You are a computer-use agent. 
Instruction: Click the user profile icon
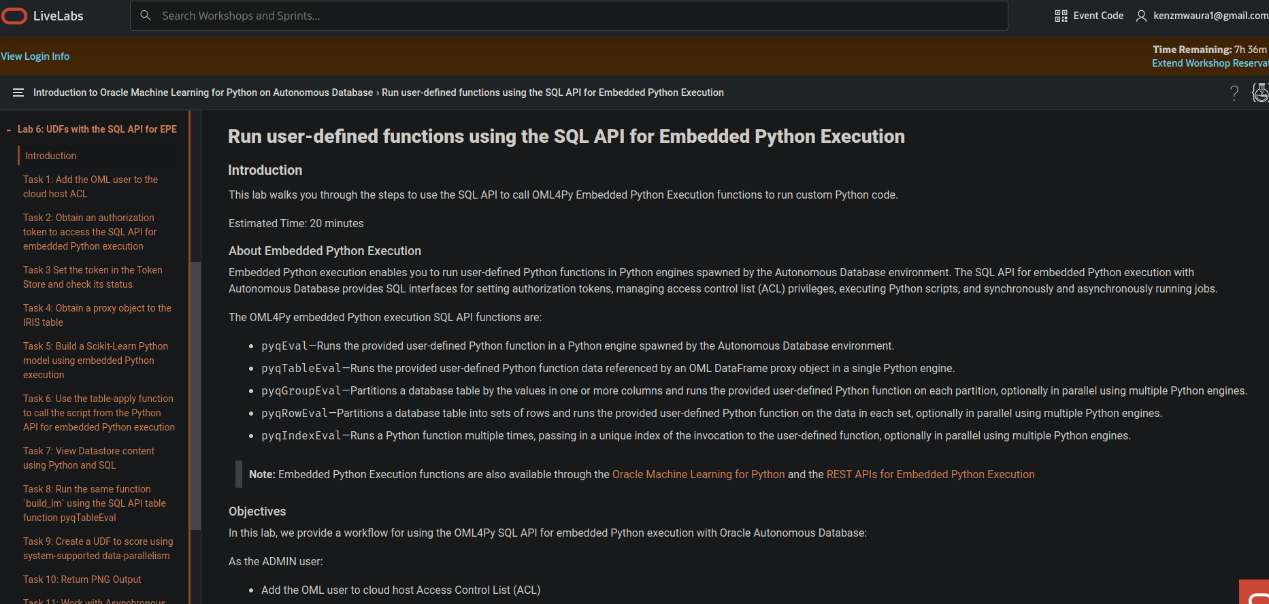(1141, 16)
